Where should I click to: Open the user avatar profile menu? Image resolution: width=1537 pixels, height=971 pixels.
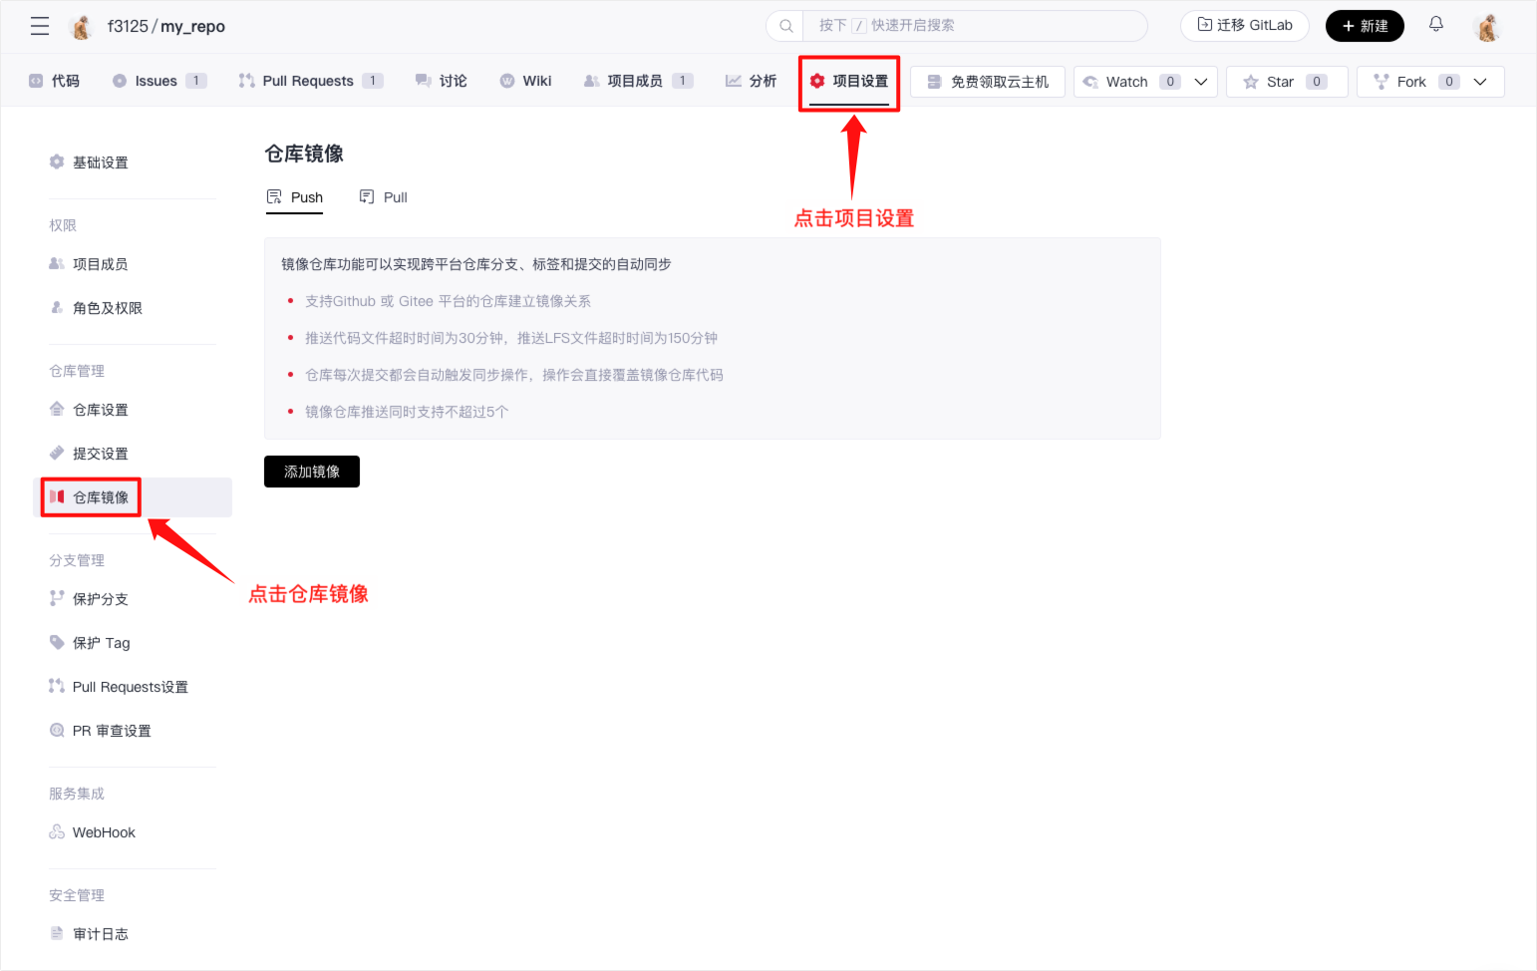coord(1487,27)
